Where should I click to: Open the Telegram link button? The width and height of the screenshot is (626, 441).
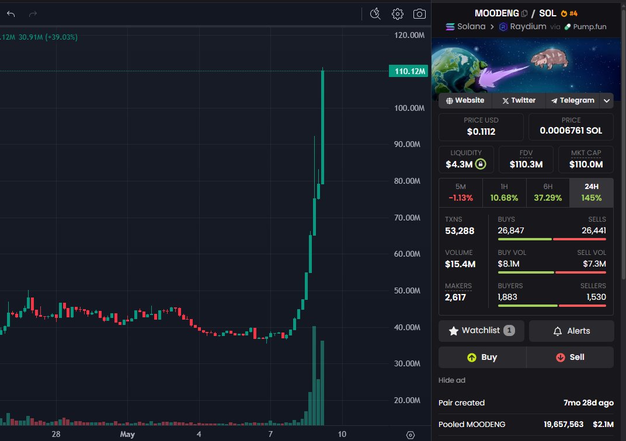click(572, 100)
